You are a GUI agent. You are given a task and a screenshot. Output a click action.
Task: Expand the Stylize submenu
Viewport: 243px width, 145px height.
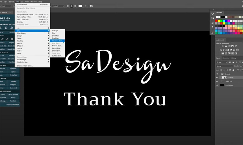[32, 49]
